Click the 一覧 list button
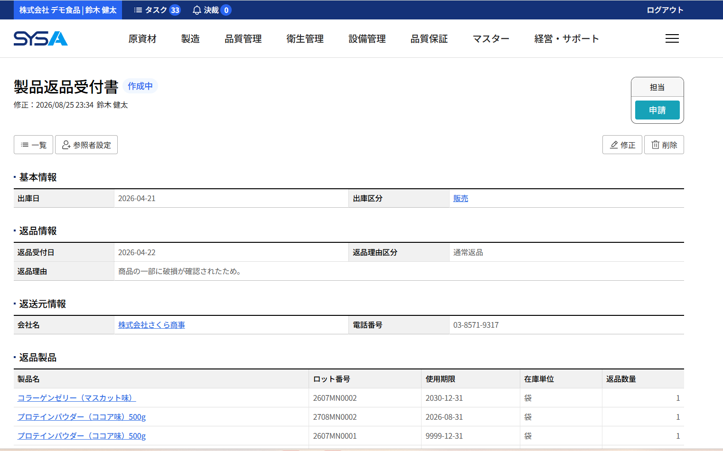 tap(33, 145)
